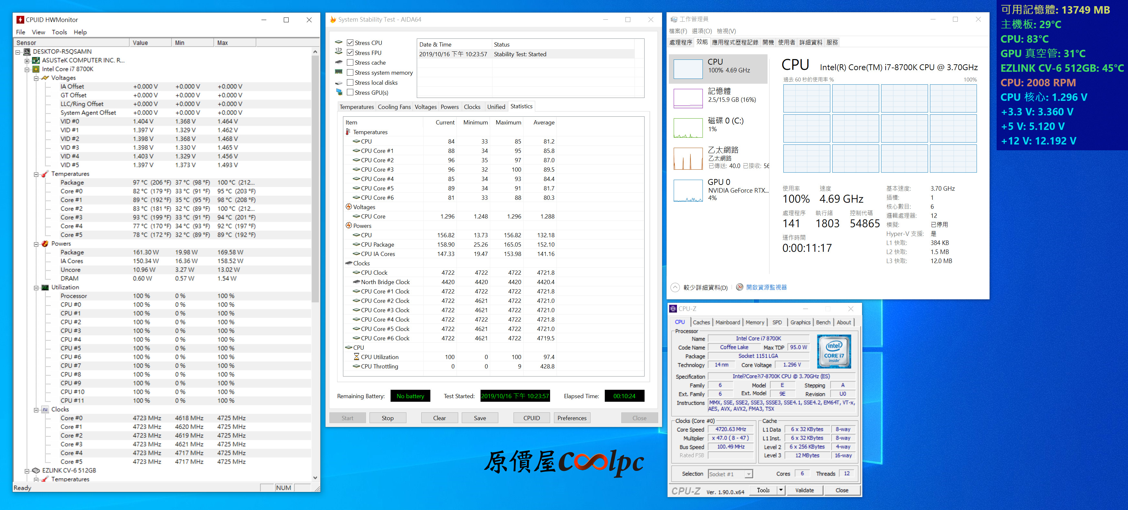The height and width of the screenshot is (510, 1128).
Task: Click the Intel Core i7 8700K chip icon
Action: [36, 69]
